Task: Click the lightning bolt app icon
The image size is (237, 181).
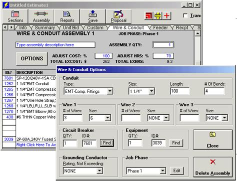Action: 6,5
